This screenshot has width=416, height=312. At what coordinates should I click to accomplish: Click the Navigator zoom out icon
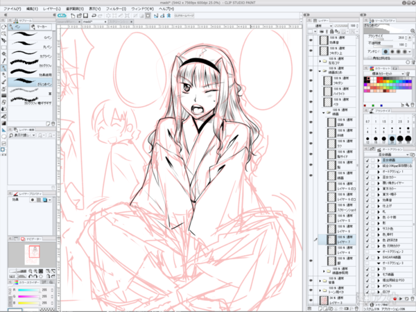[31, 271]
